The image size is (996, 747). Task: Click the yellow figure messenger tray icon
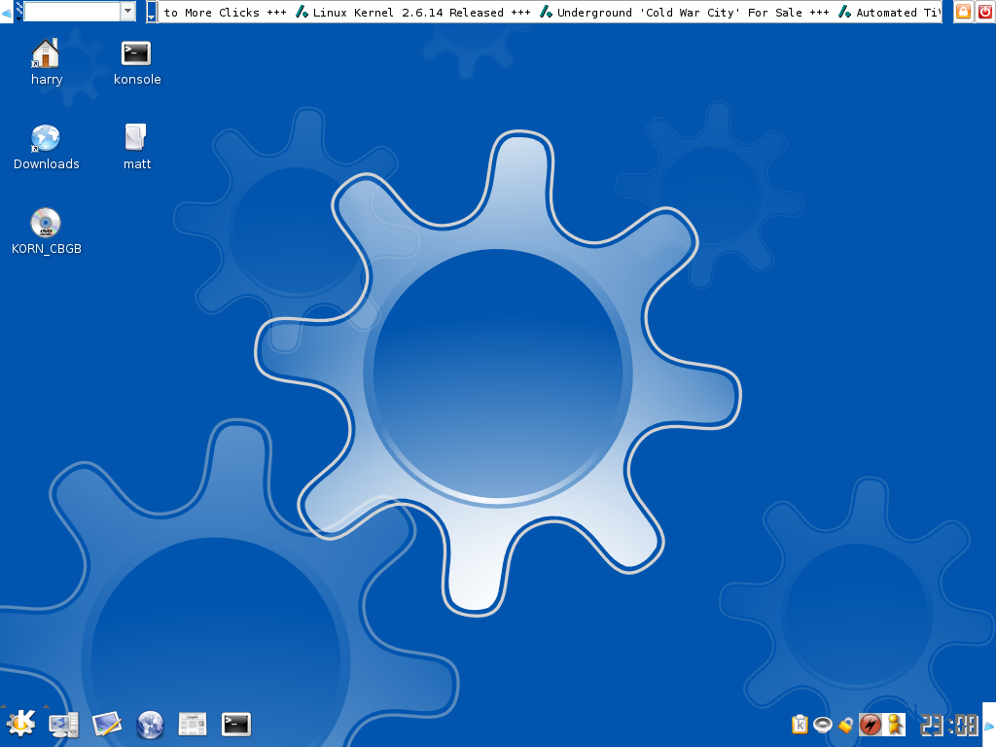coord(895,724)
